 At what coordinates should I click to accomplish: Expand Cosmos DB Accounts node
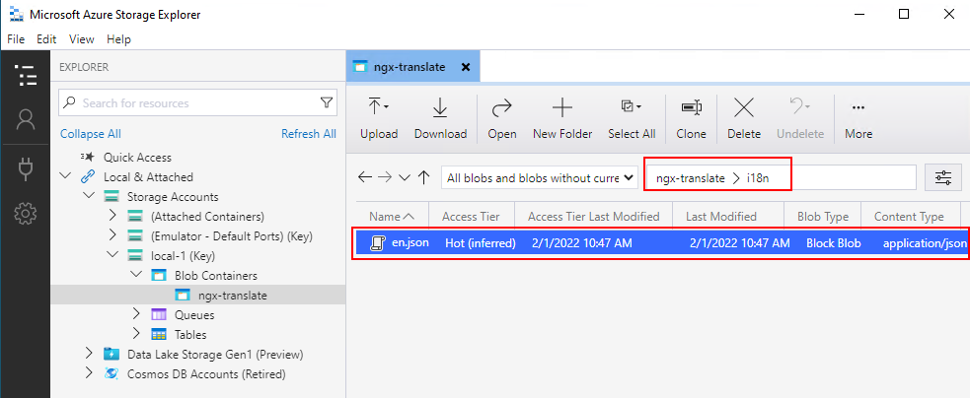[x=89, y=374]
